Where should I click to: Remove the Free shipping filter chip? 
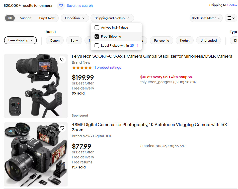point(31,40)
